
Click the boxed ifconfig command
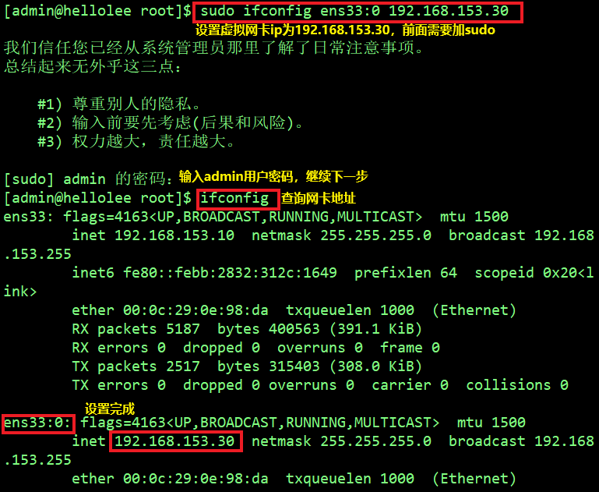pyautogui.click(x=234, y=199)
